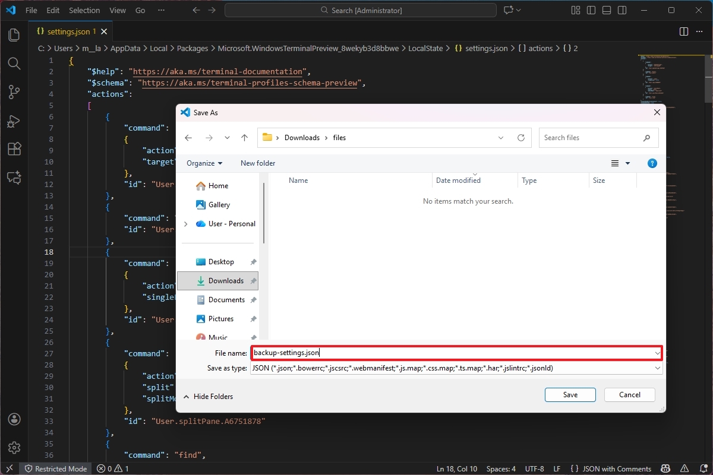Click the Cancel button

pos(630,395)
